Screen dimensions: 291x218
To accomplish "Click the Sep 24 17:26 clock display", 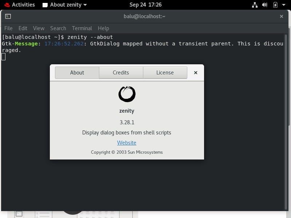I will coord(145,5).
